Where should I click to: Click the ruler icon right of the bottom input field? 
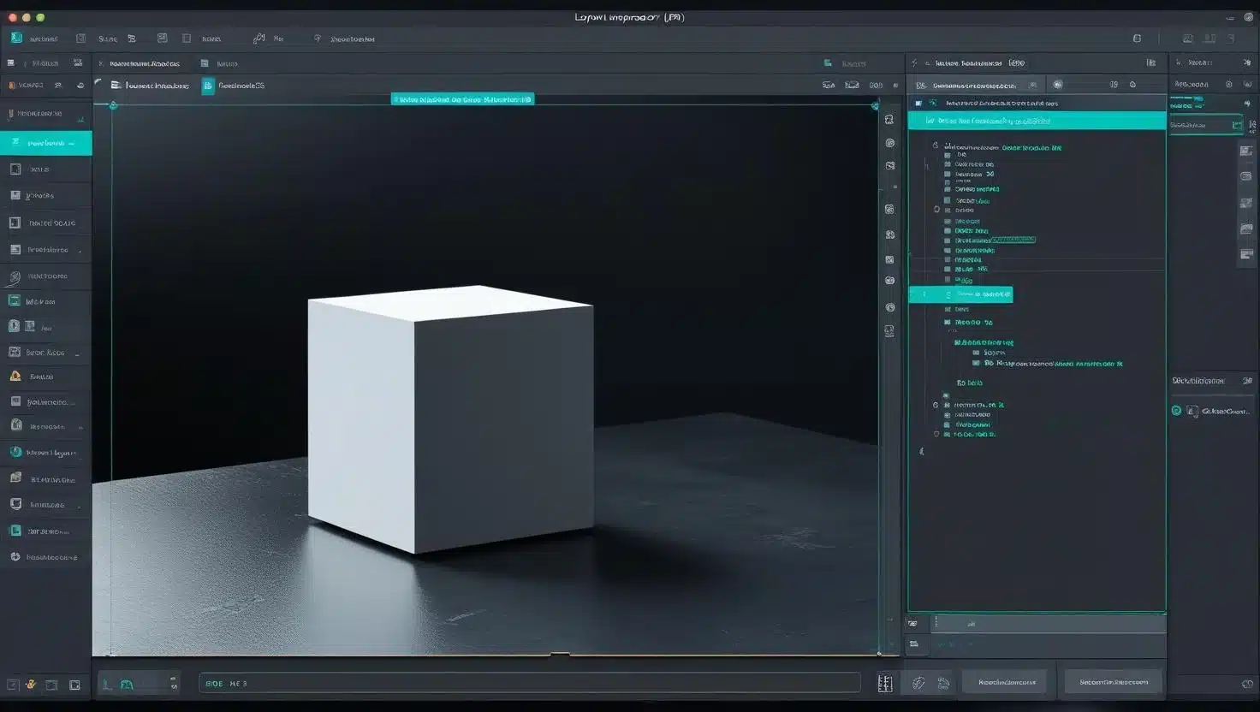pyautogui.click(x=885, y=683)
